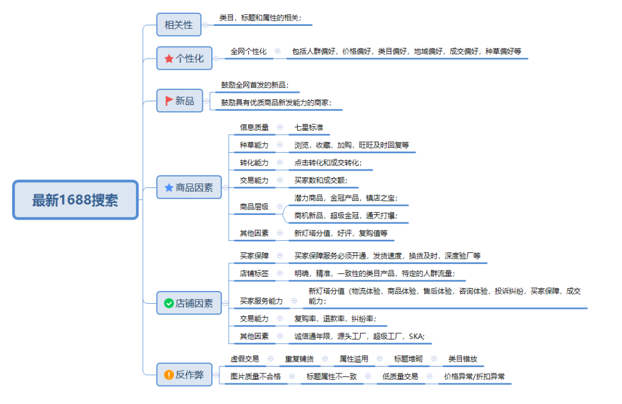Collapse the 虚假交易 sub-branch toggle
This screenshot has width=622, height=404.
pyautogui.click(x=271, y=358)
